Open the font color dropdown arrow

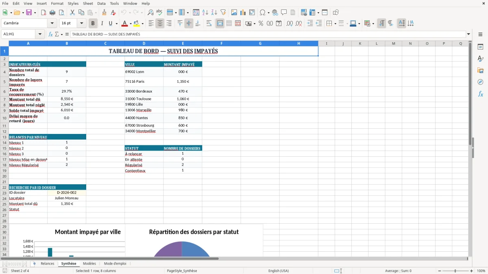131,24
